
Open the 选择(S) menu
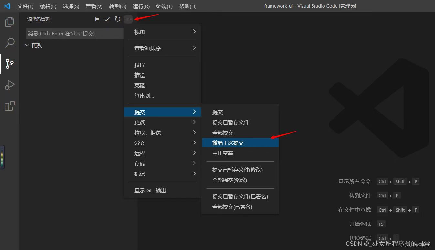71,6
